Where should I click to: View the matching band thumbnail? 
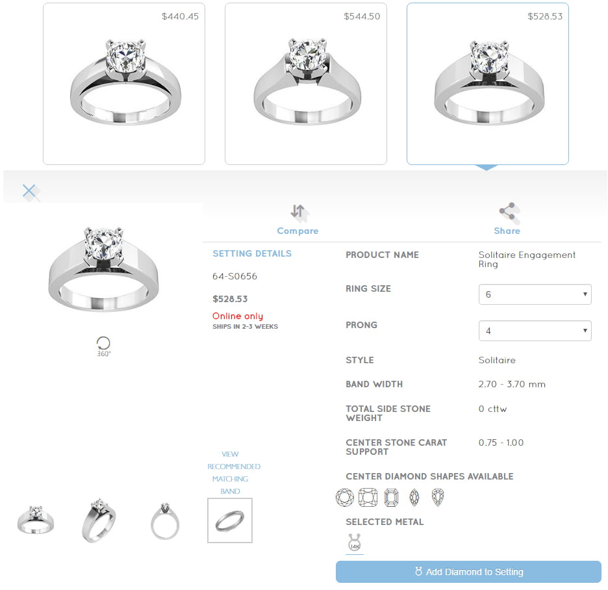click(230, 520)
